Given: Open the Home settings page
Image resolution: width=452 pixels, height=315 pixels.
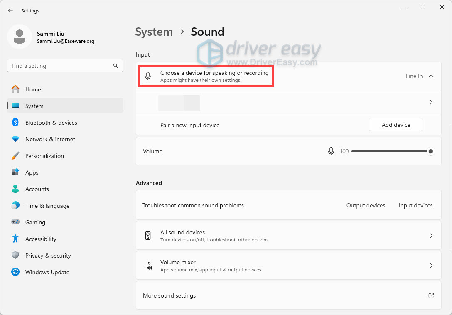Looking at the screenshot, I should (65, 89).
